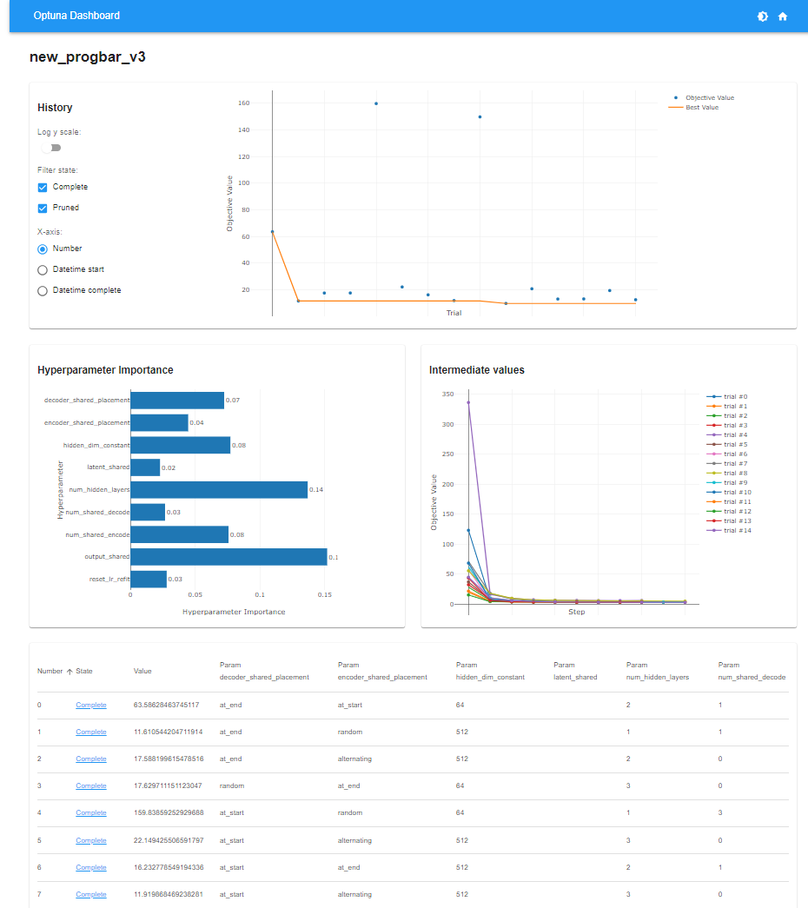The image size is (808, 908).
Task: Go to home via house icon
Action: [x=783, y=17]
